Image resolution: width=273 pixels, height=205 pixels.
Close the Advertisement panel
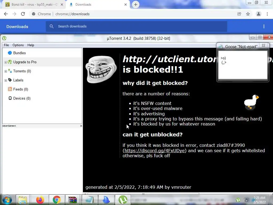coord(81,126)
